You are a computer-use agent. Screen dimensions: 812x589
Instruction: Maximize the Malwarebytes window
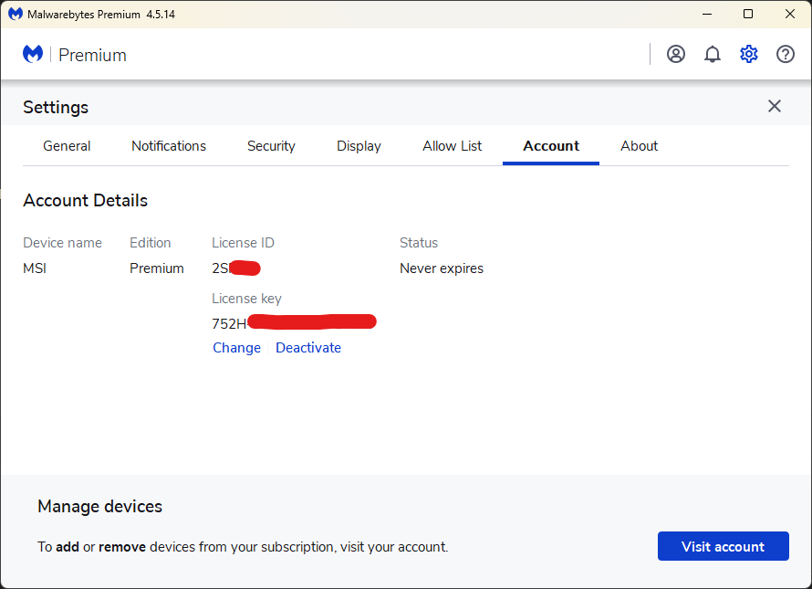(748, 14)
